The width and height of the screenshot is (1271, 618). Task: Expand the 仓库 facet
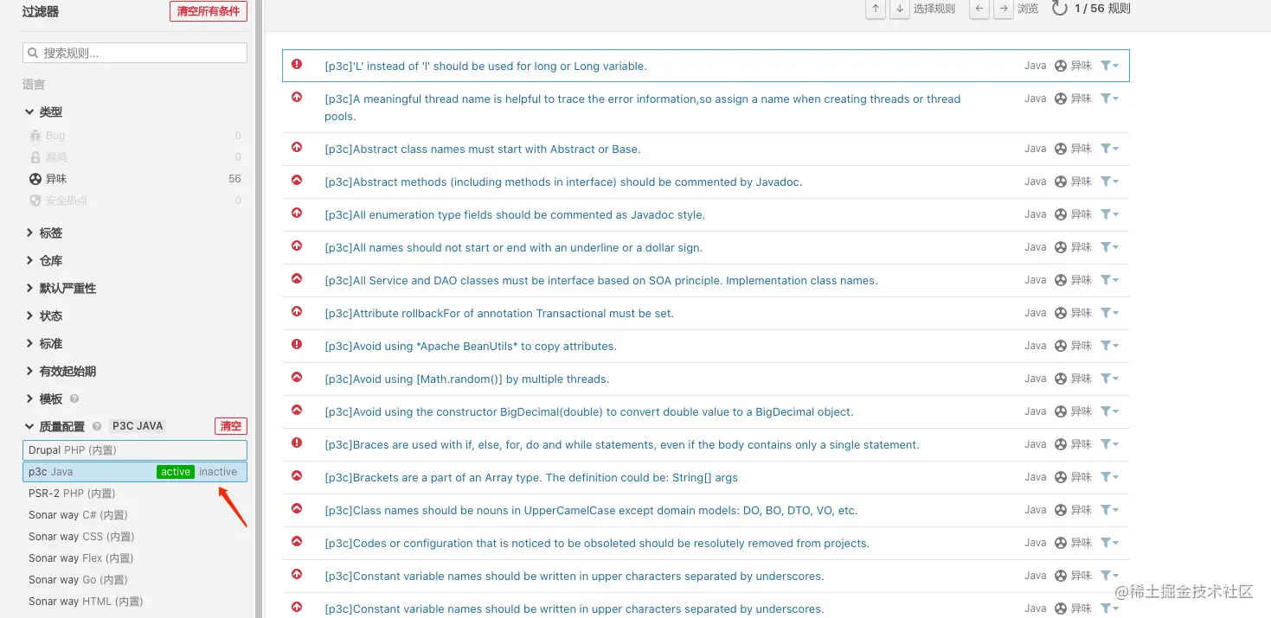[x=44, y=261]
